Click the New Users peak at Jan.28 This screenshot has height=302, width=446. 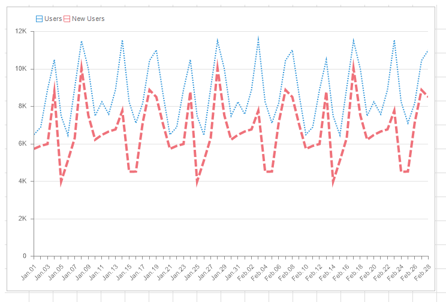(x=218, y=61)
